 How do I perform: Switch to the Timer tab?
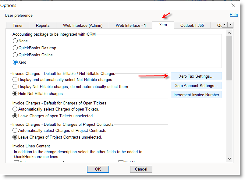[17, 25]
